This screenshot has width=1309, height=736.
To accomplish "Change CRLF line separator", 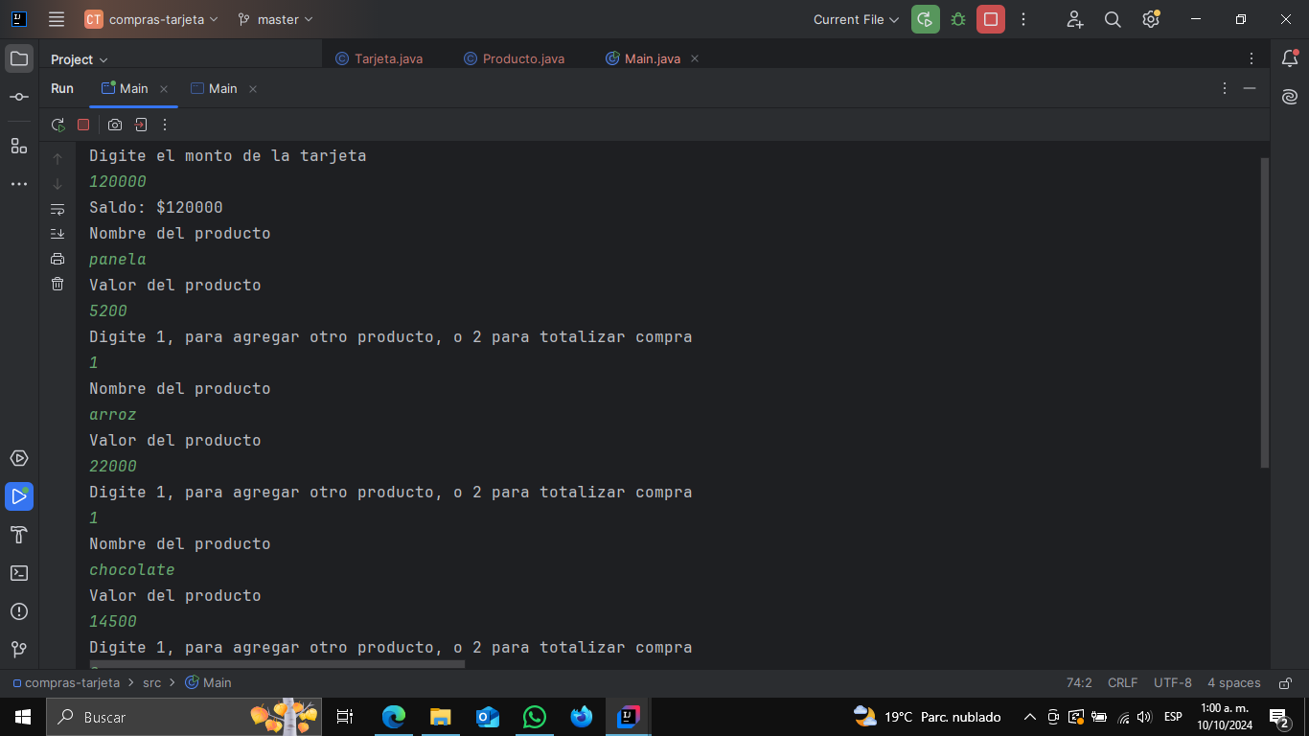I will pyautogui.click(x=1122, y=683).
